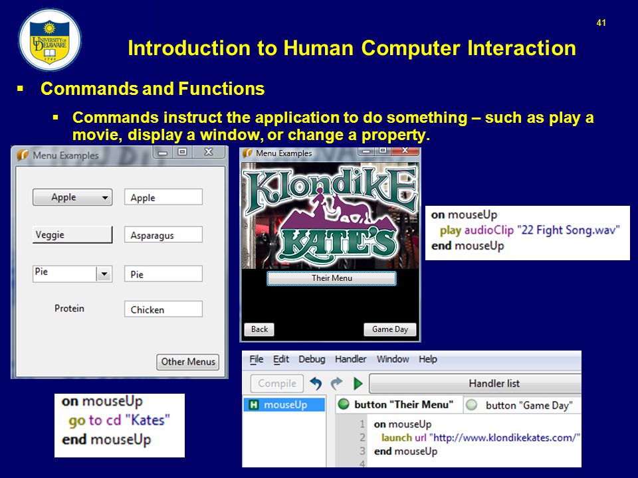The width and height of the screenshot is (638, 478).
Task: Switch to button "Game Day" script tab
Action: [522, 405]
